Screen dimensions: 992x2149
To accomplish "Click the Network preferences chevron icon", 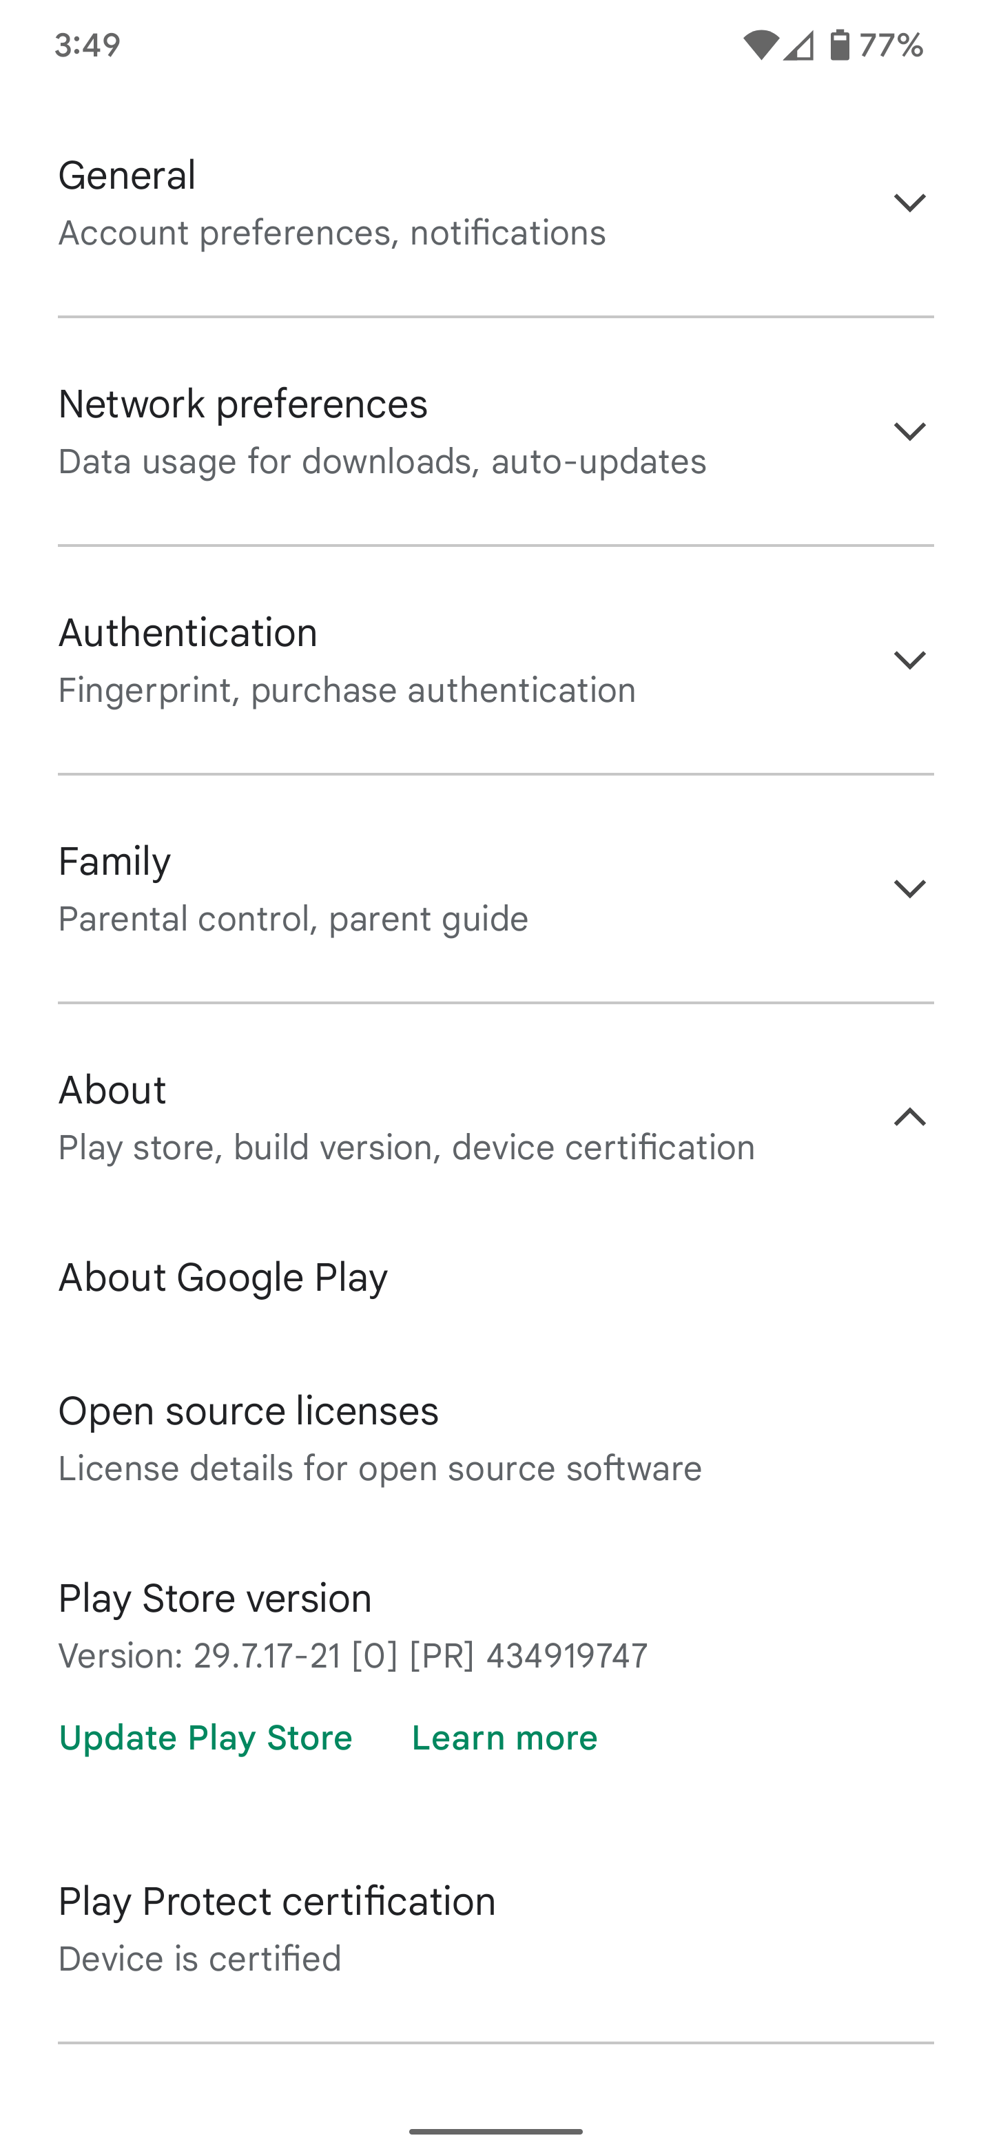I will 909,430.
